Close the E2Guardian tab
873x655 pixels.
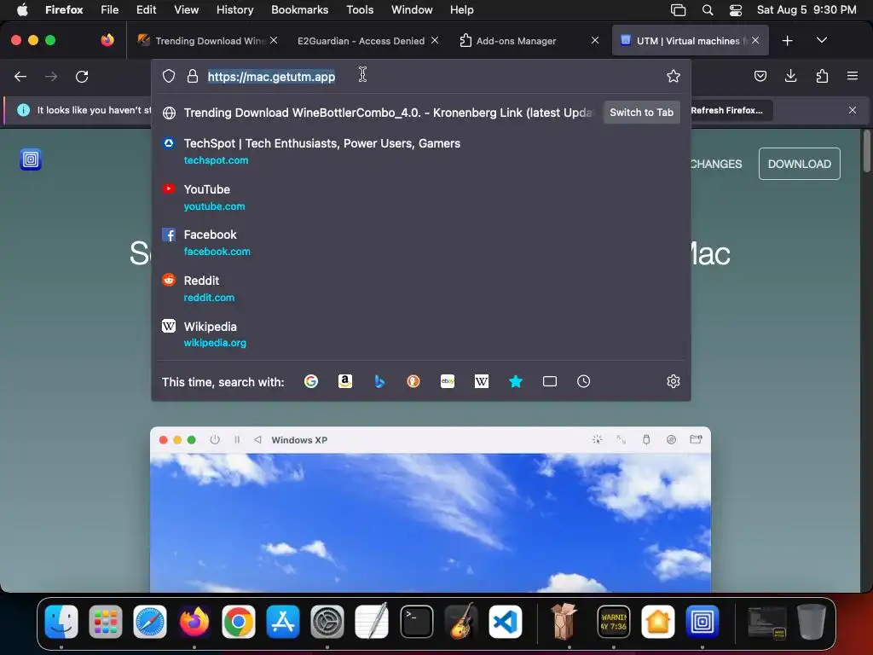click(x=434, y=40)
